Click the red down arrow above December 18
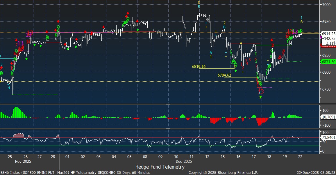The width and height of the screenshot is (336, 175). pos(271,40)
